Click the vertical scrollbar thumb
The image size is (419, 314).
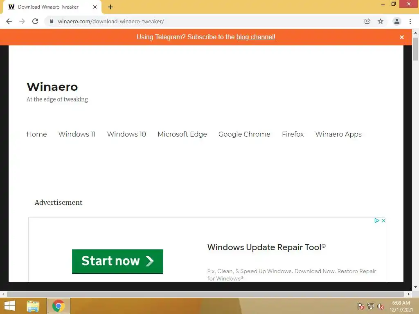[415, 49]
